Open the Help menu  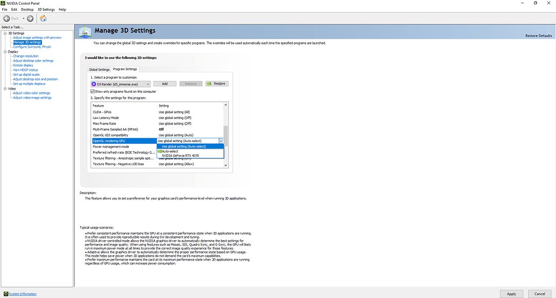coord(62,10)
